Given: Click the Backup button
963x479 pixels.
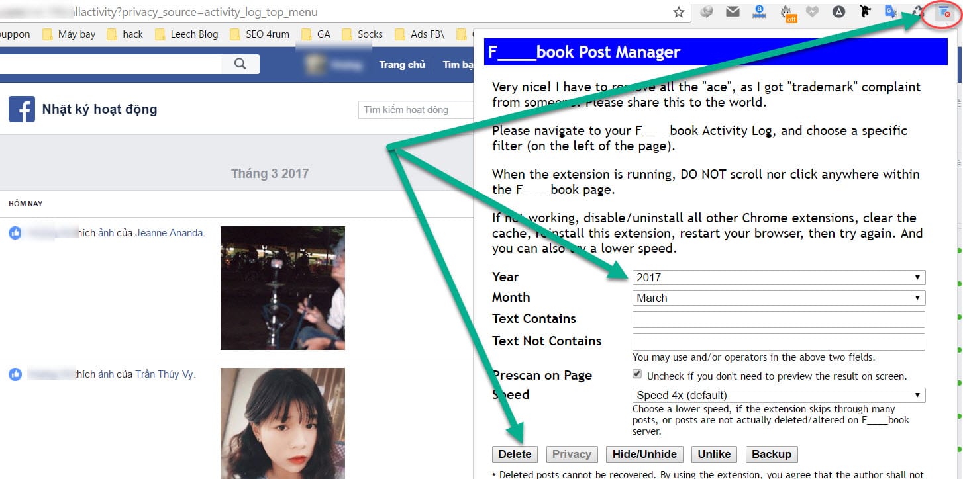Looking at the screenshot, I should click(x=772, y=454).
